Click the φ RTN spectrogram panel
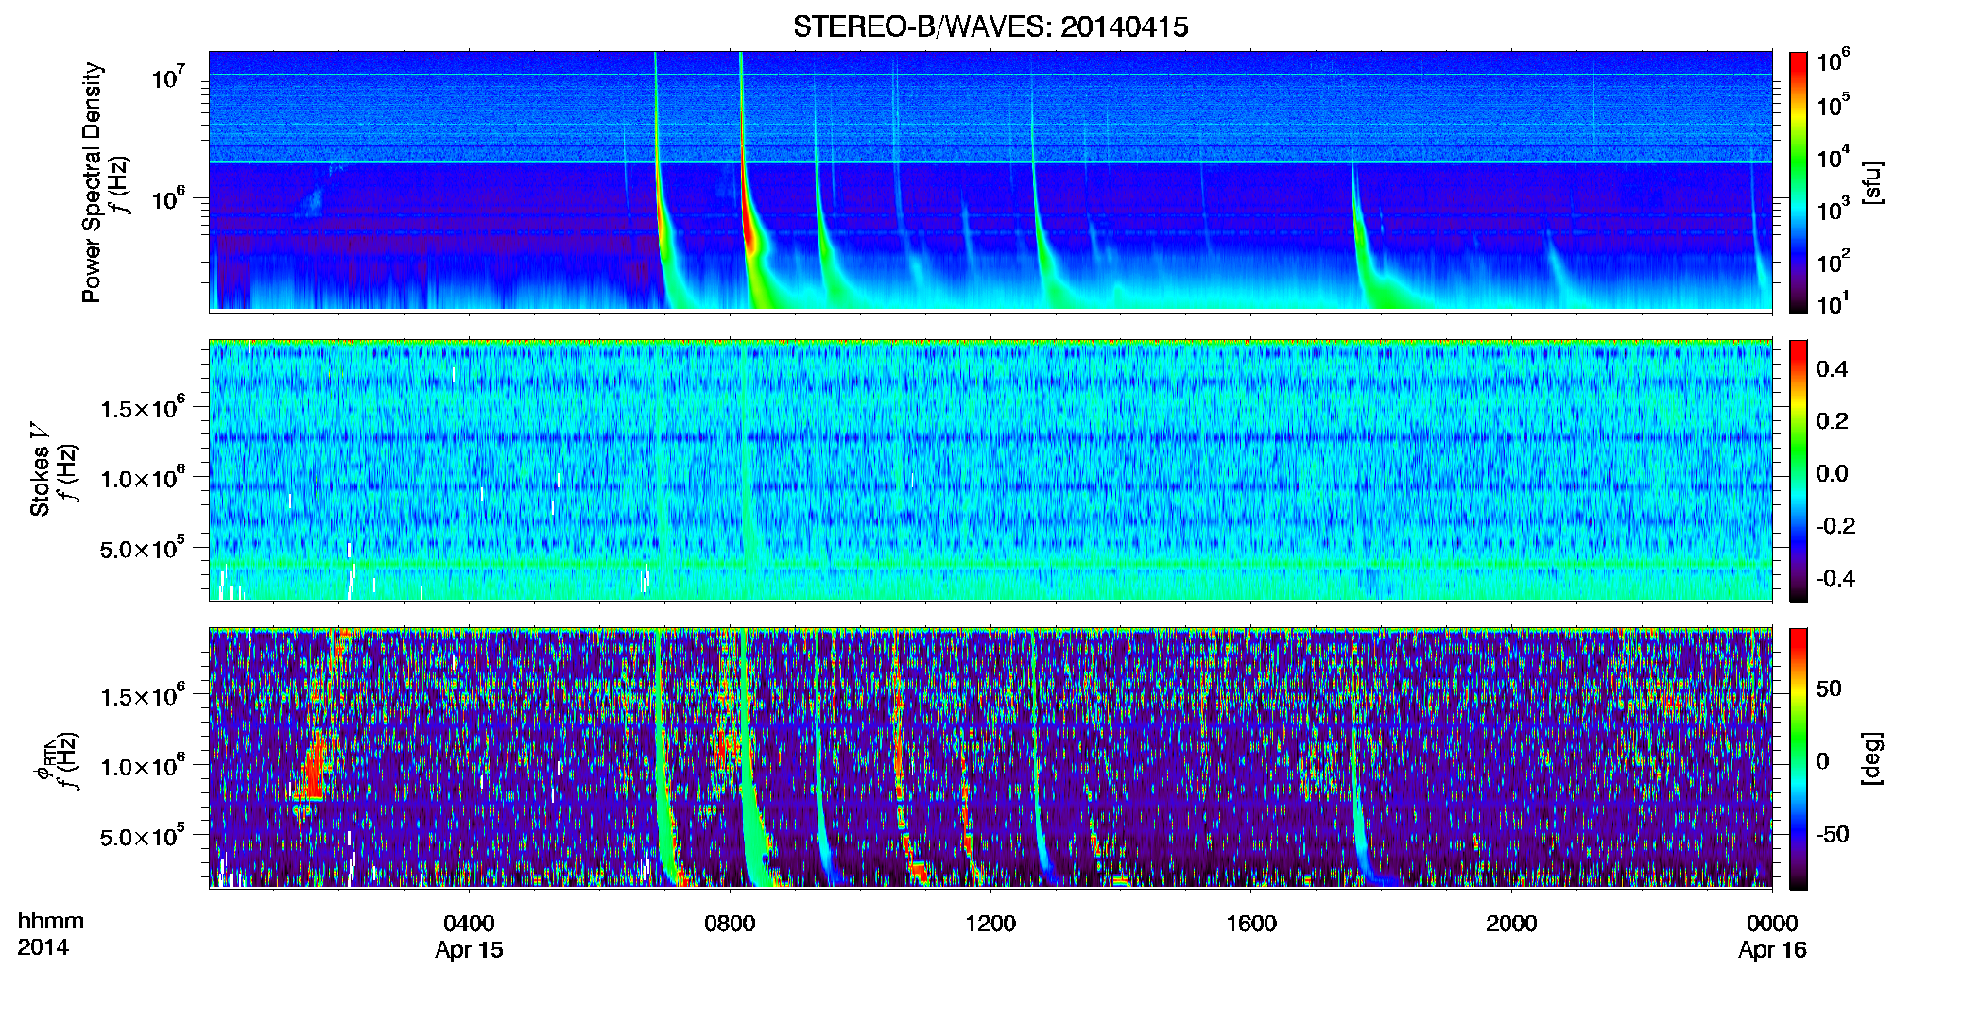Screen dimensions: 1981x1020 click(x=990, y=757)
